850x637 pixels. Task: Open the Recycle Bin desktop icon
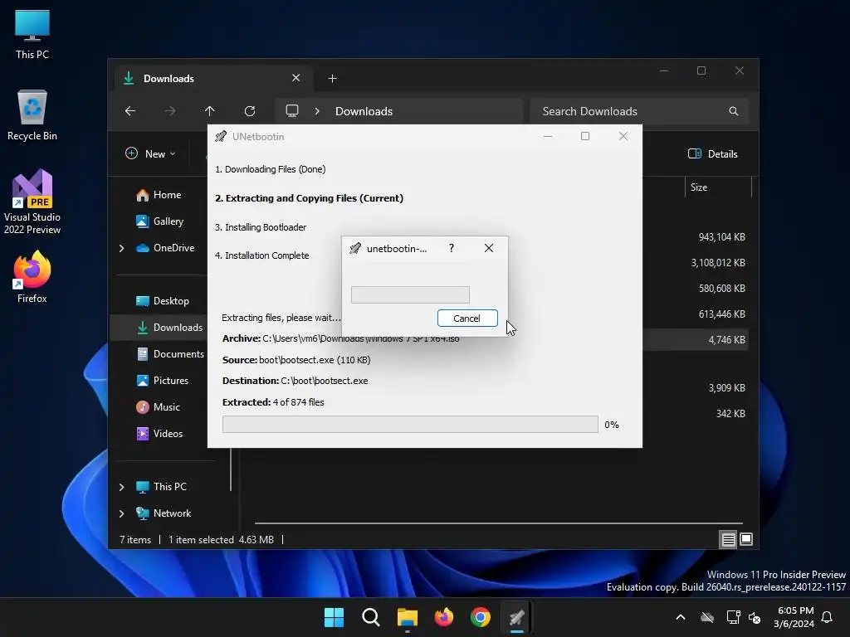point(32,116)
